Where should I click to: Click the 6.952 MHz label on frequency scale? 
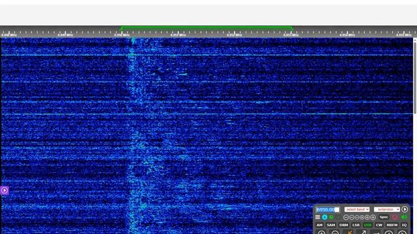click(x=235, y=34)
